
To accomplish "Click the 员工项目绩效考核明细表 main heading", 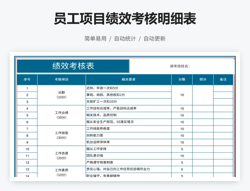I will [x=125, y=19].
